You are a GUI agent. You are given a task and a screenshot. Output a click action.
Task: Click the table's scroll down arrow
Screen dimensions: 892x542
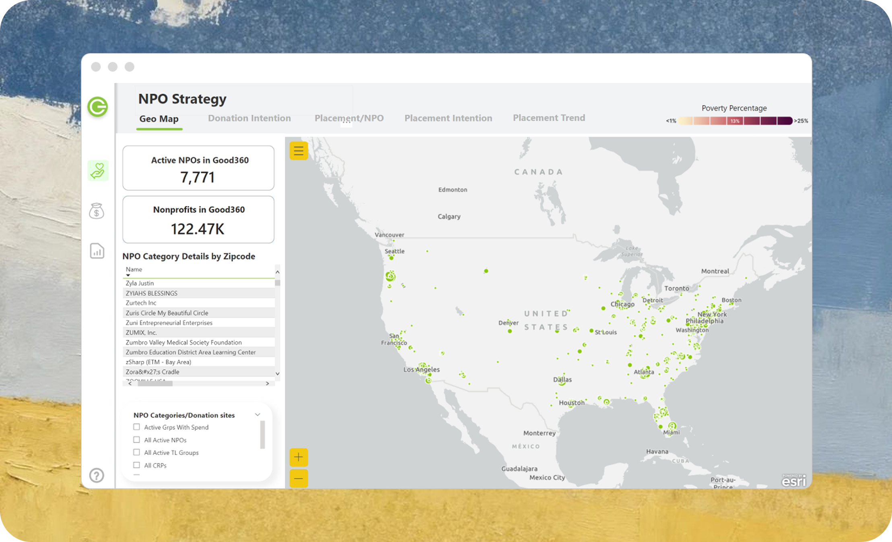click(x=278, y=373)
